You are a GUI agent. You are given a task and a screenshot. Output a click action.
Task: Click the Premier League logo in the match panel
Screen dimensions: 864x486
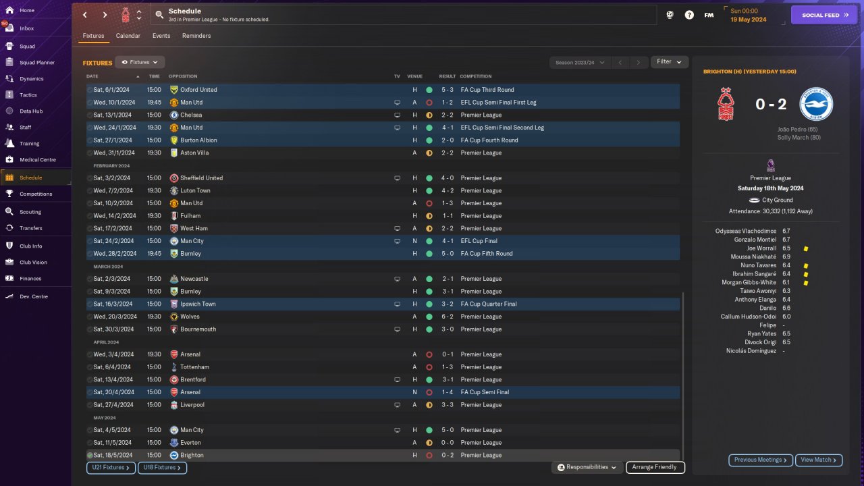(770, 165)
